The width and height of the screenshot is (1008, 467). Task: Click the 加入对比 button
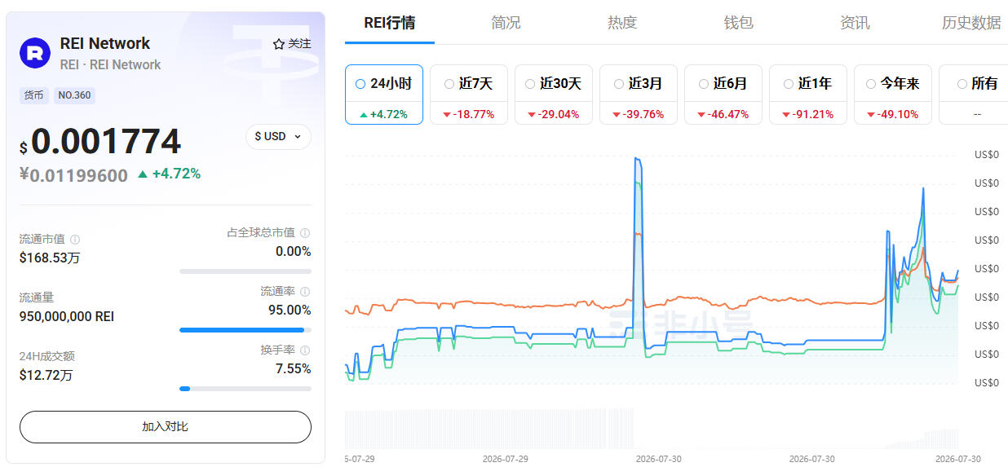pos(166,427)
